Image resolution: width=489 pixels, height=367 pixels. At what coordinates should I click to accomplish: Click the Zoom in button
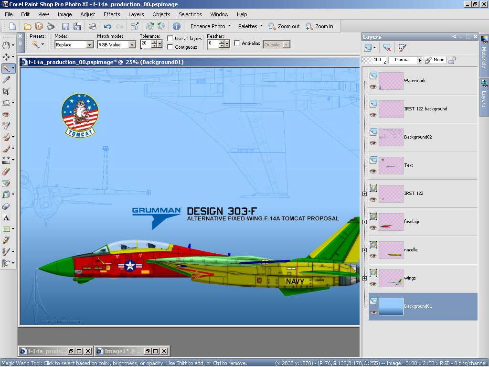click(319, 26)
